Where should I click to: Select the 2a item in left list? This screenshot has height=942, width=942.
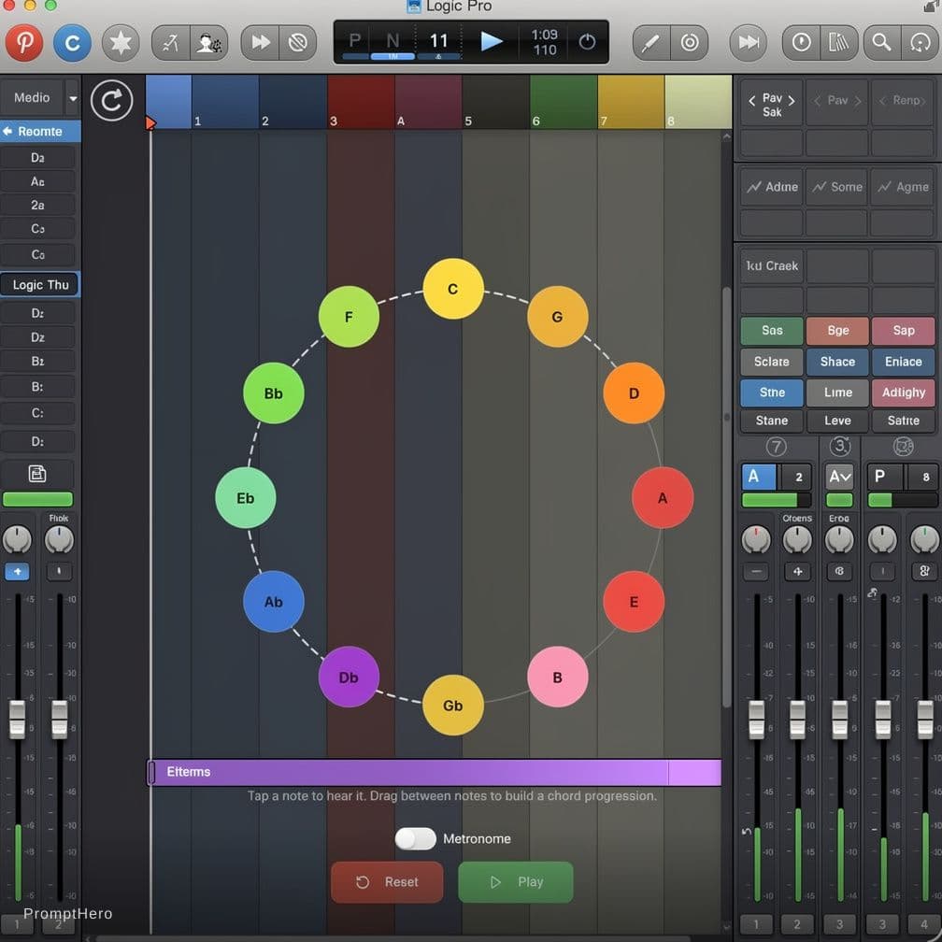(37, 206)
